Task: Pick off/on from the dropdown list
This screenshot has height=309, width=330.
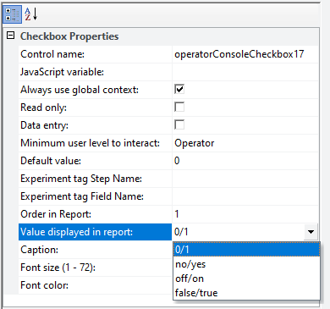Action: [x=246, y=279]
